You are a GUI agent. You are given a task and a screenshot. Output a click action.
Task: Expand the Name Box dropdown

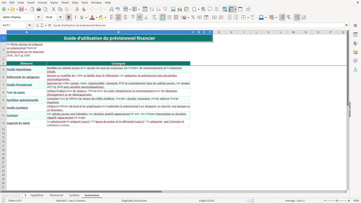[x=29, y=25]
